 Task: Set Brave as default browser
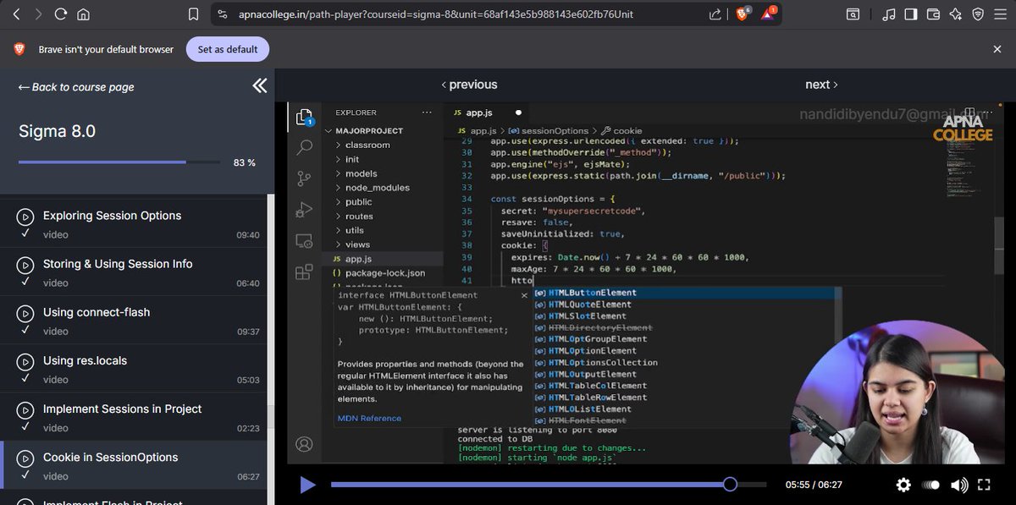[x=228, y=49]
